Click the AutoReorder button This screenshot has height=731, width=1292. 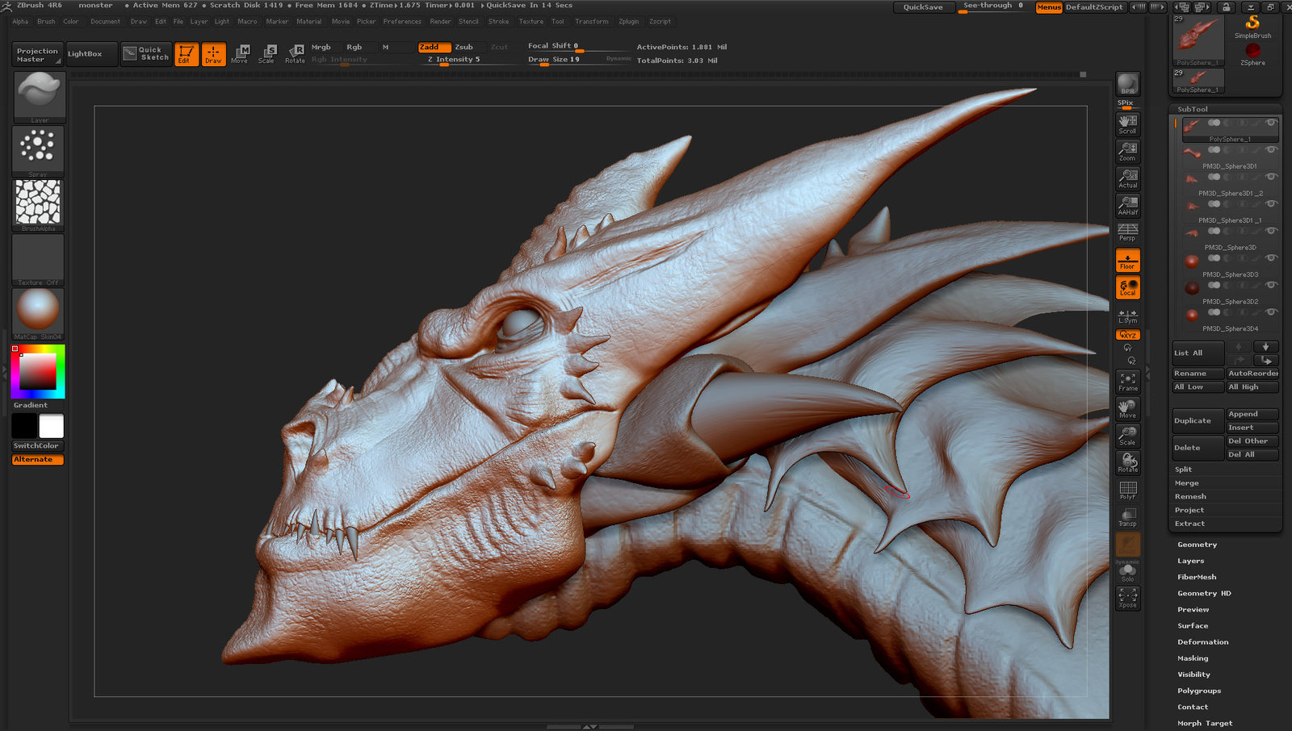coord(1252,374)
